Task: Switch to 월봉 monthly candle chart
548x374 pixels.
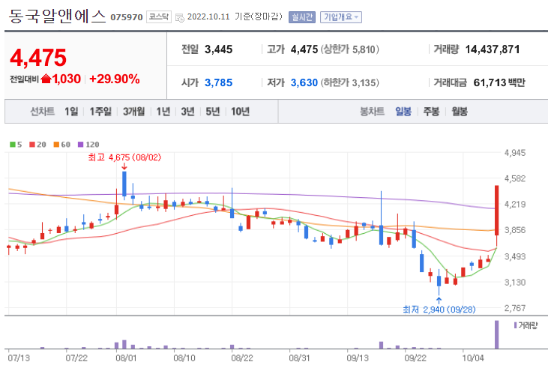Action: click(460, 112)
